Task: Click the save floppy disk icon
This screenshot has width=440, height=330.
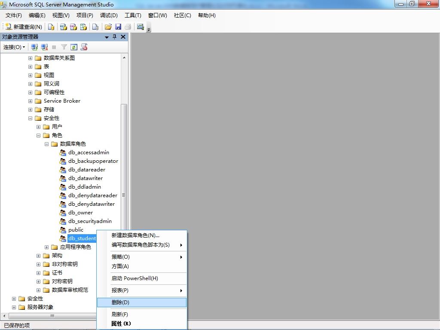Action: point(118,27)
